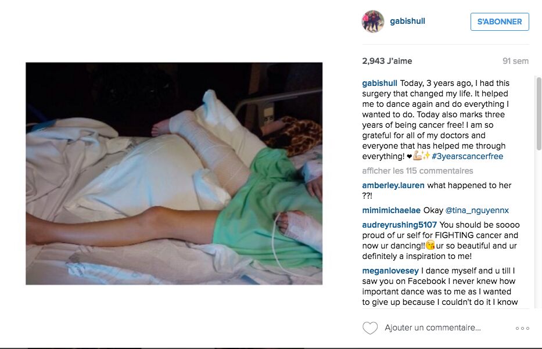Click the flexed bicep emoji in caption
Image resolution: width=542 pixels, height=349 pixels.
pos(418,156)
